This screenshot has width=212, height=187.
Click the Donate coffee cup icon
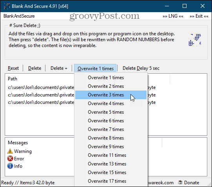coord(180,183)
